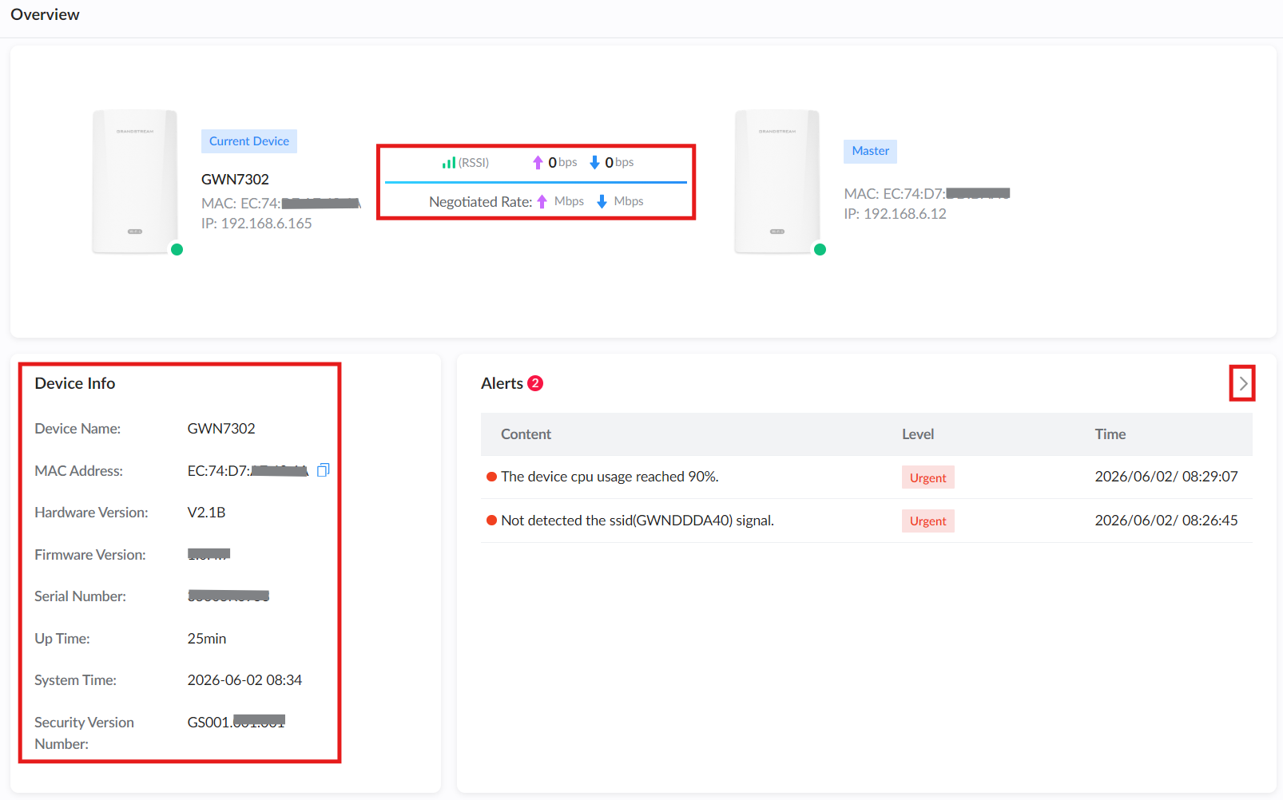Click the Level column header

(918, 434)
